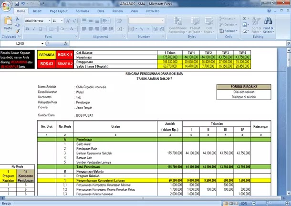Open the Cell Styles gallery
291x206 pixels.
pos(209,25)
